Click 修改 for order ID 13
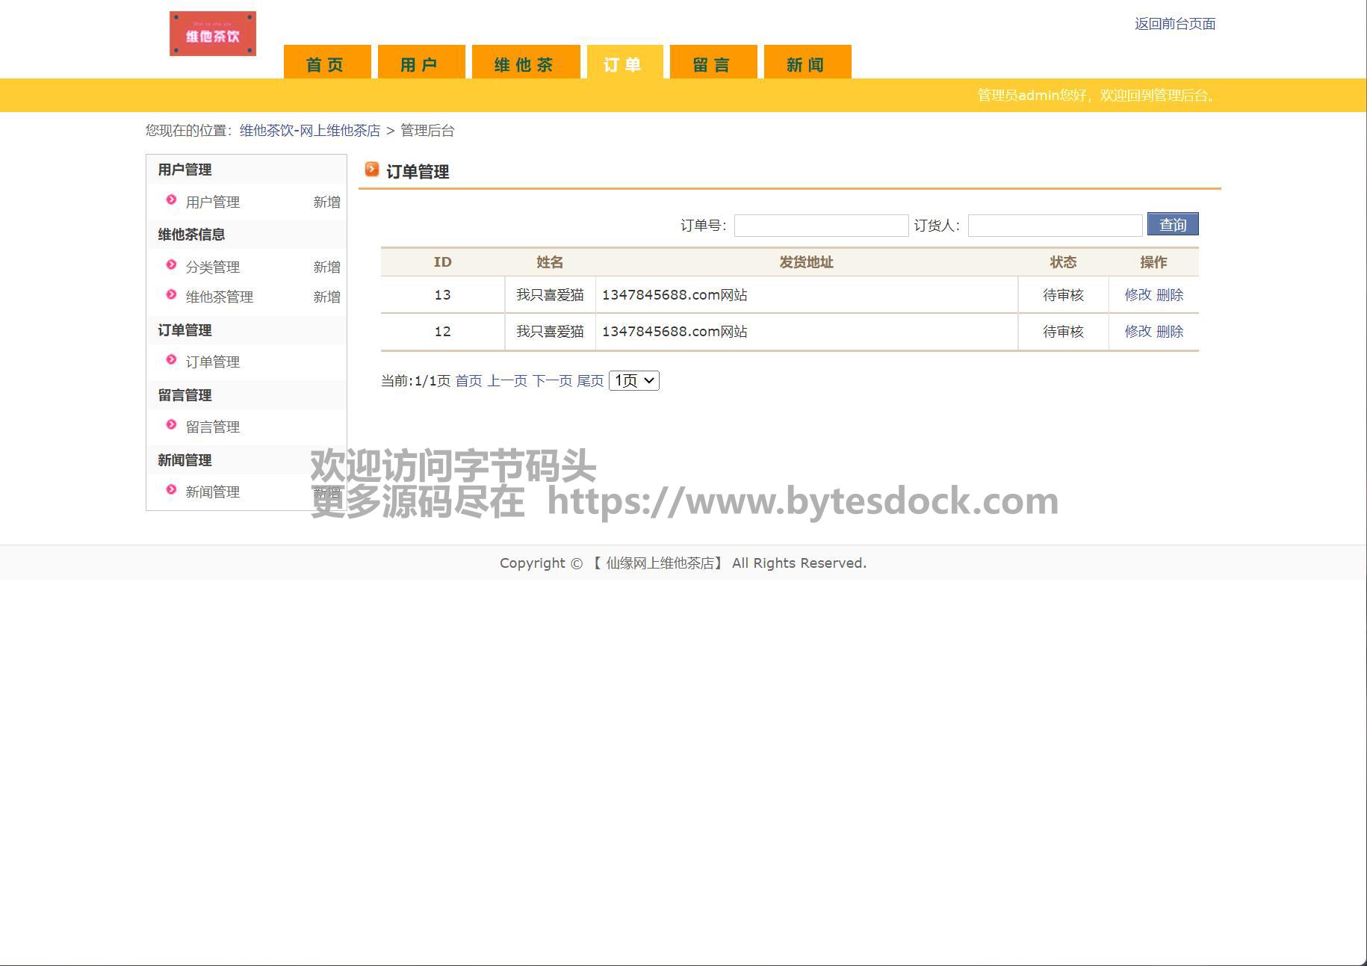Viewport: 1367px width, 966px height. pos(1138,295)
